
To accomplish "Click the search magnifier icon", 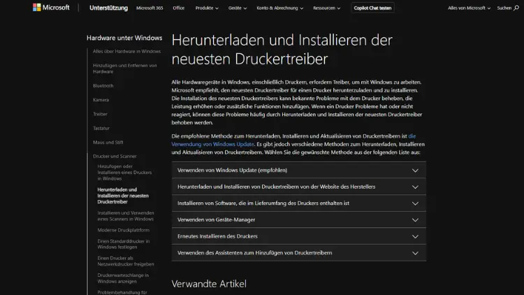I will coord(516,8).
